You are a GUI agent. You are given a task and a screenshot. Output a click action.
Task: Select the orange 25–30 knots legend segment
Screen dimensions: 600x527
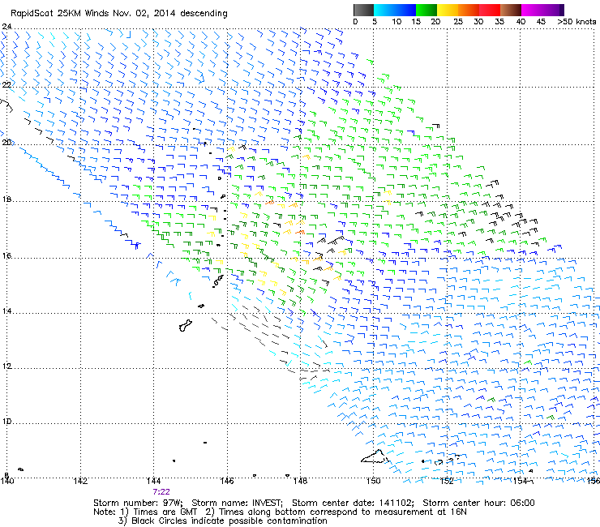click(x=469, y=10)
